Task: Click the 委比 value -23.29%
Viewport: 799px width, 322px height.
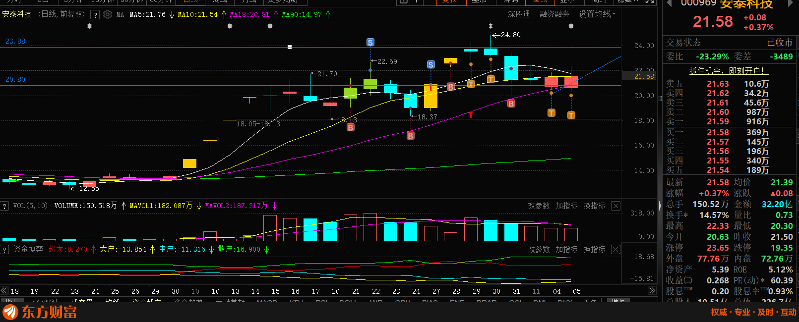Action: tap(712, 57)
